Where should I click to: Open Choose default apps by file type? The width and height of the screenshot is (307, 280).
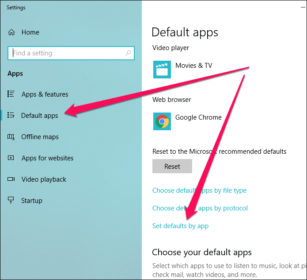pyautogui.click(x=199, y=190)
